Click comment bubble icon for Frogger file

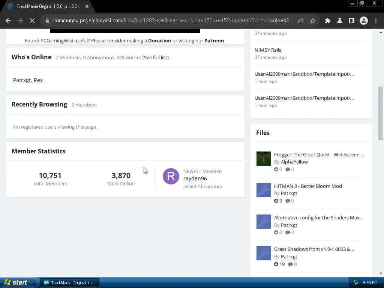(x=288, y=169)
